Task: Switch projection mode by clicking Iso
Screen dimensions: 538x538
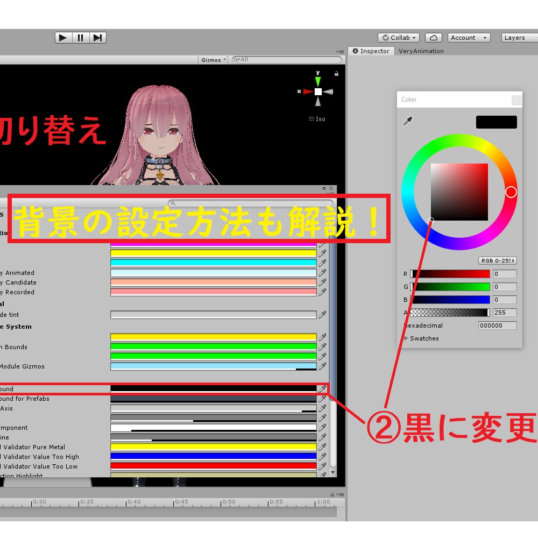Action: [318, 119]
